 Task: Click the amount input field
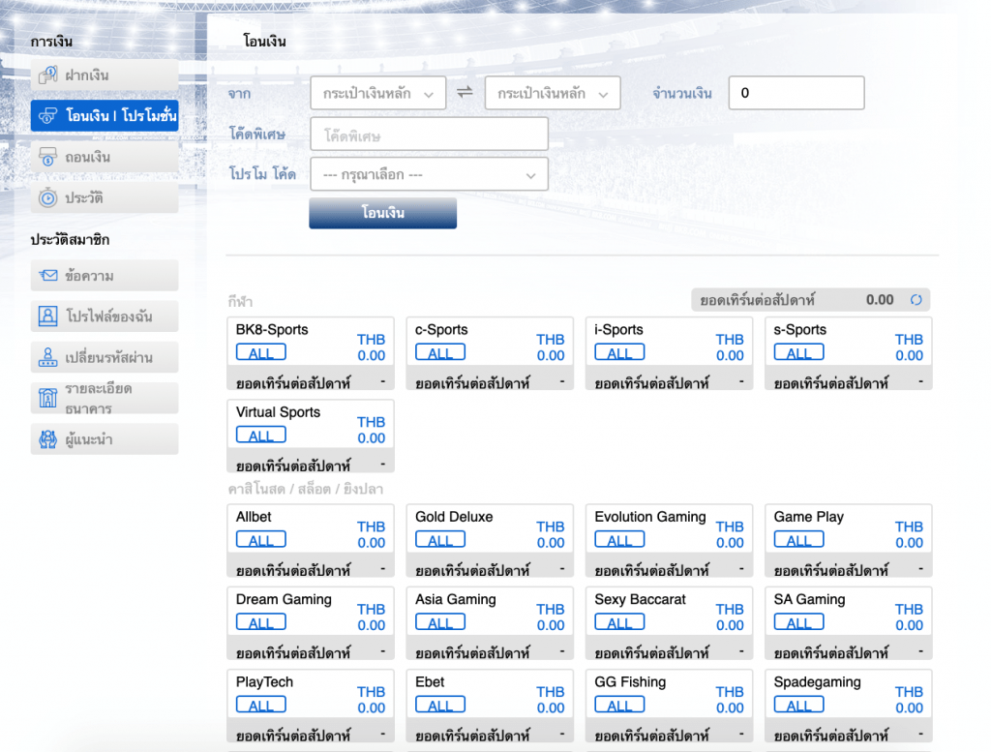(x=796, y=93)
